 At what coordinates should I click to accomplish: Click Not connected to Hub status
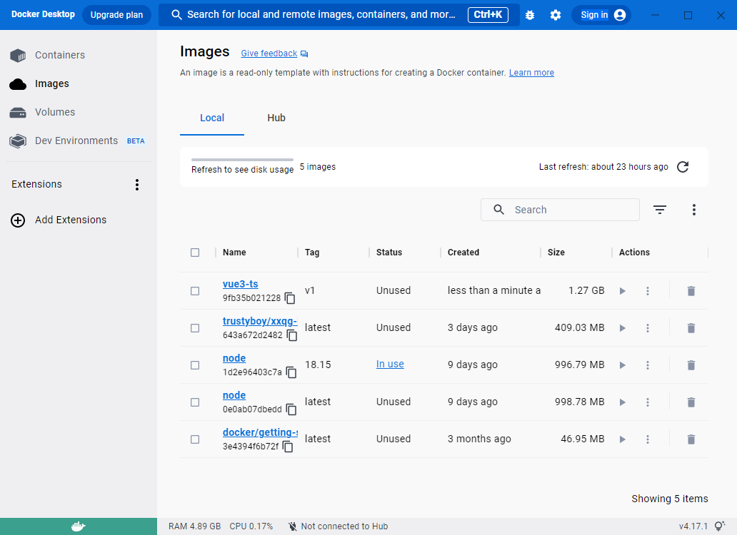tap(339, 526)
